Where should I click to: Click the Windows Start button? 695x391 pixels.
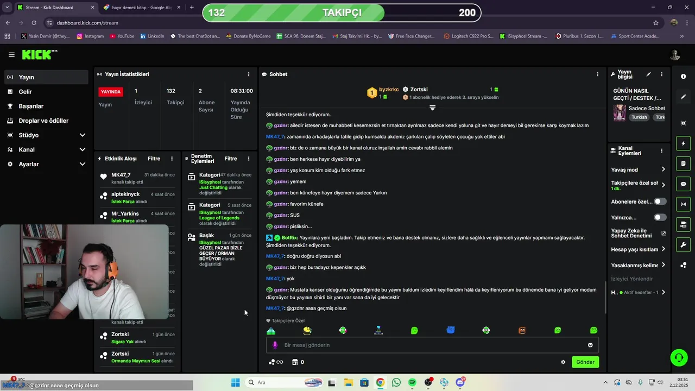235,382
